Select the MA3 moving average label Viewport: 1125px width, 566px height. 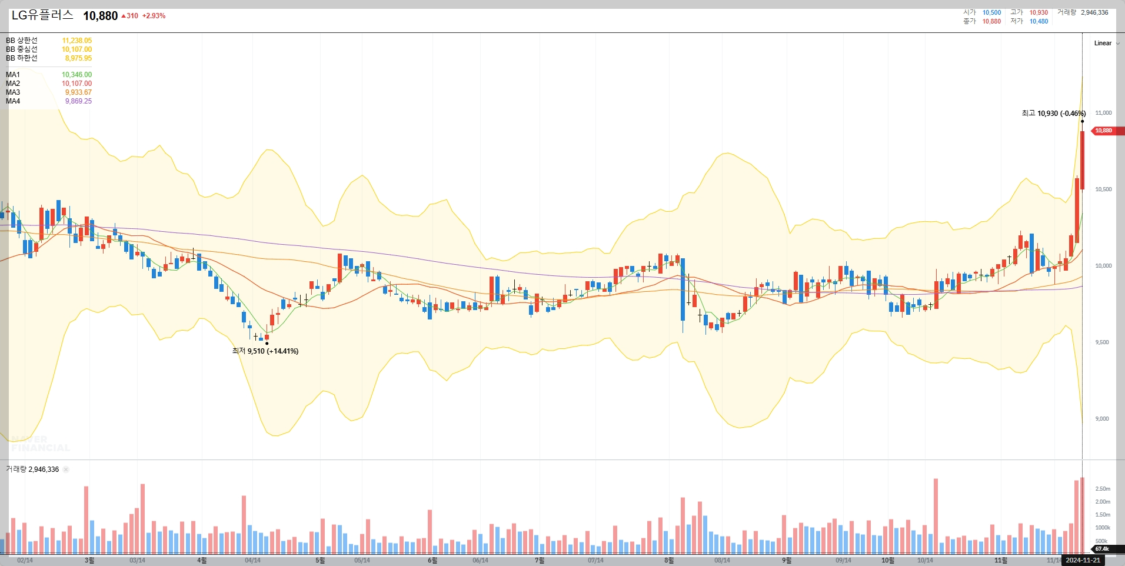click(x=13, y=92)
